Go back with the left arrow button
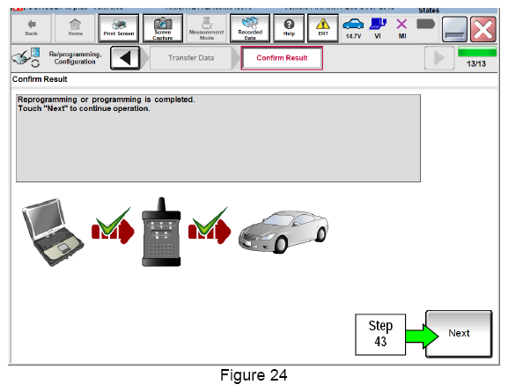 click(125, 58)
